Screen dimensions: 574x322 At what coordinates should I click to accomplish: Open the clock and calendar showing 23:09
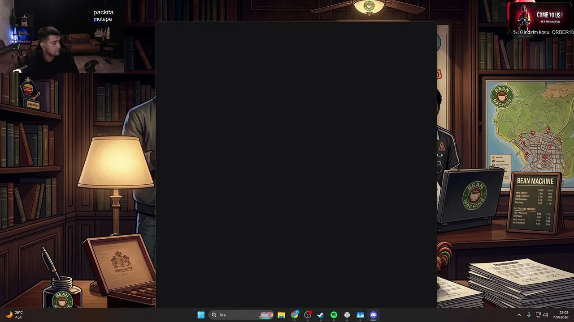tap(561, 315)
